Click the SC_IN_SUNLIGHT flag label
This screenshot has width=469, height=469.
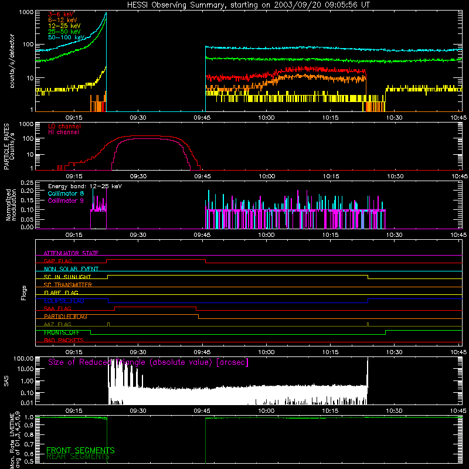[67, 277]
